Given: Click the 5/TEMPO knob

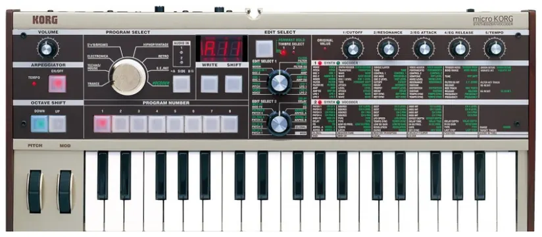Looking at the screenshot, I should point(495,49).
